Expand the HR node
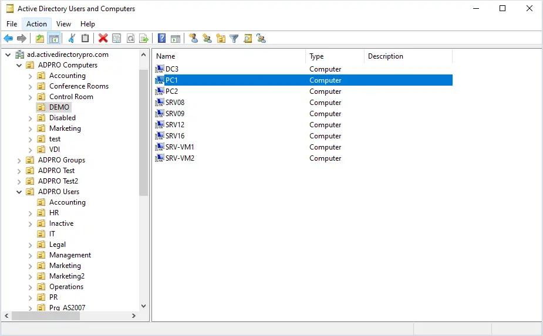This screenshot has height=336, width=543. [x=30, y=213]
